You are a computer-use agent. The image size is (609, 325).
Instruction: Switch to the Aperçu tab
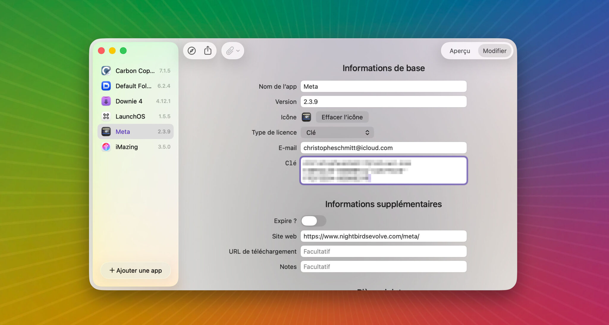(x=460, y=51)
